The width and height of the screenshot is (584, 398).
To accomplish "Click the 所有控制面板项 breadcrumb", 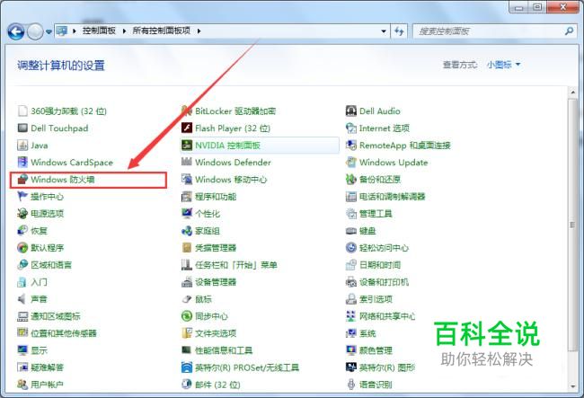I will click(162, 31).
